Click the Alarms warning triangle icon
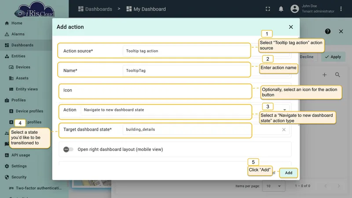This screenshot has width=352, height=198. tap(7, 34)
